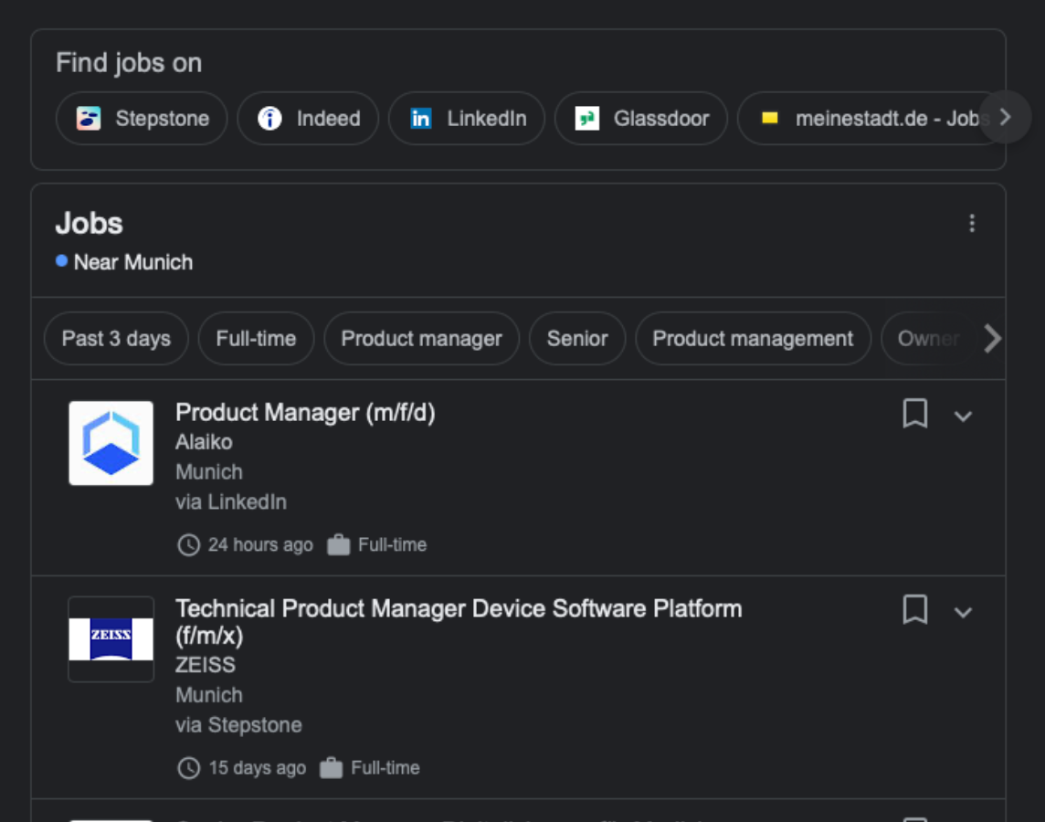Open LinkedIn job site chip
Screen dimensions: 1045x822
pyautogui.click(x=467, y=119)
